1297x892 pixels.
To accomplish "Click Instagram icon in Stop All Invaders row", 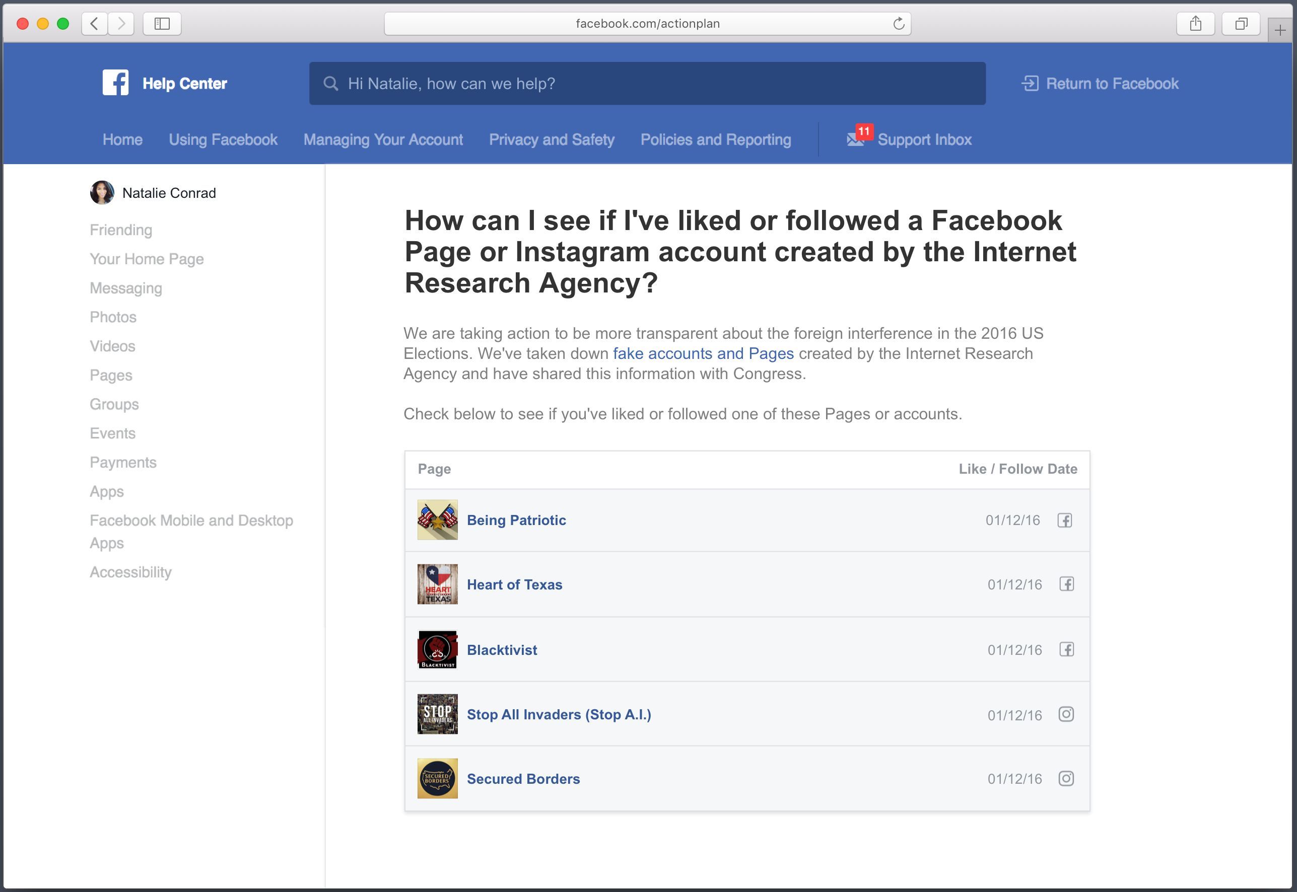I will [x=1066, y=714].
